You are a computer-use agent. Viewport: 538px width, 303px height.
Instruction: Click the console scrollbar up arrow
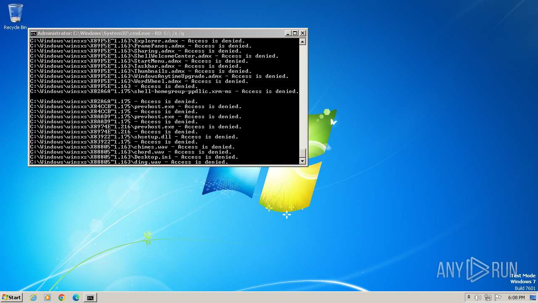click(302, 41)
